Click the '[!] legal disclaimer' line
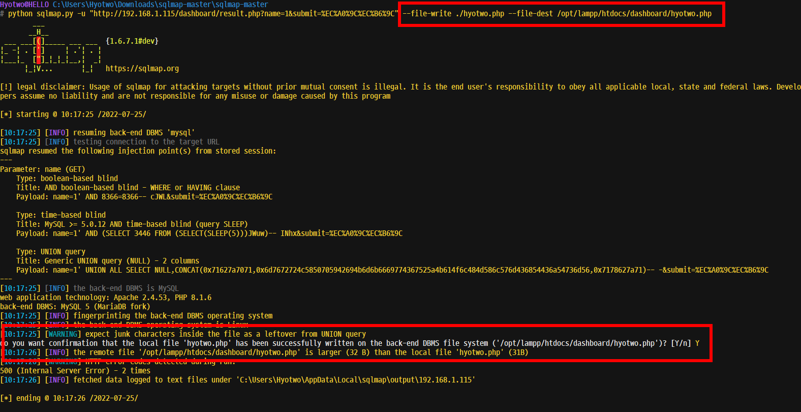 400,92
